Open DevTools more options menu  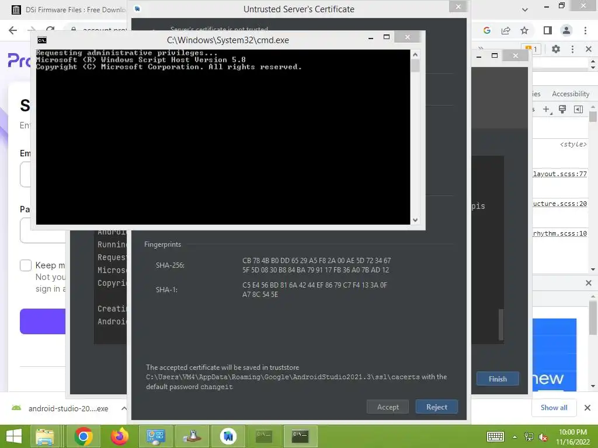click(572, 49)
